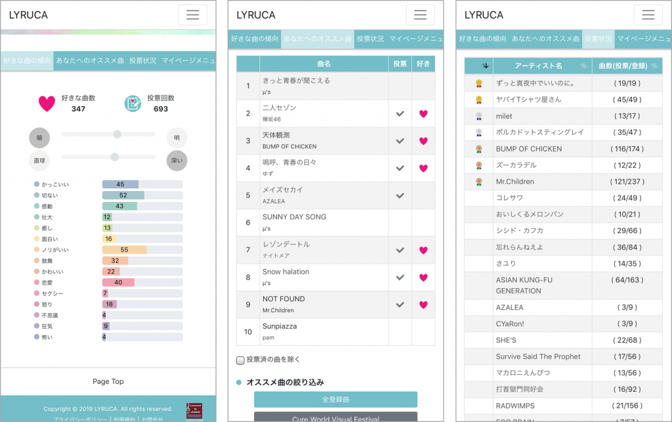Image resolution: width=672 pixels, height=422 pixels.
Task: Click the vote checkmark beside 天体観測
Action: click(401, 140)
